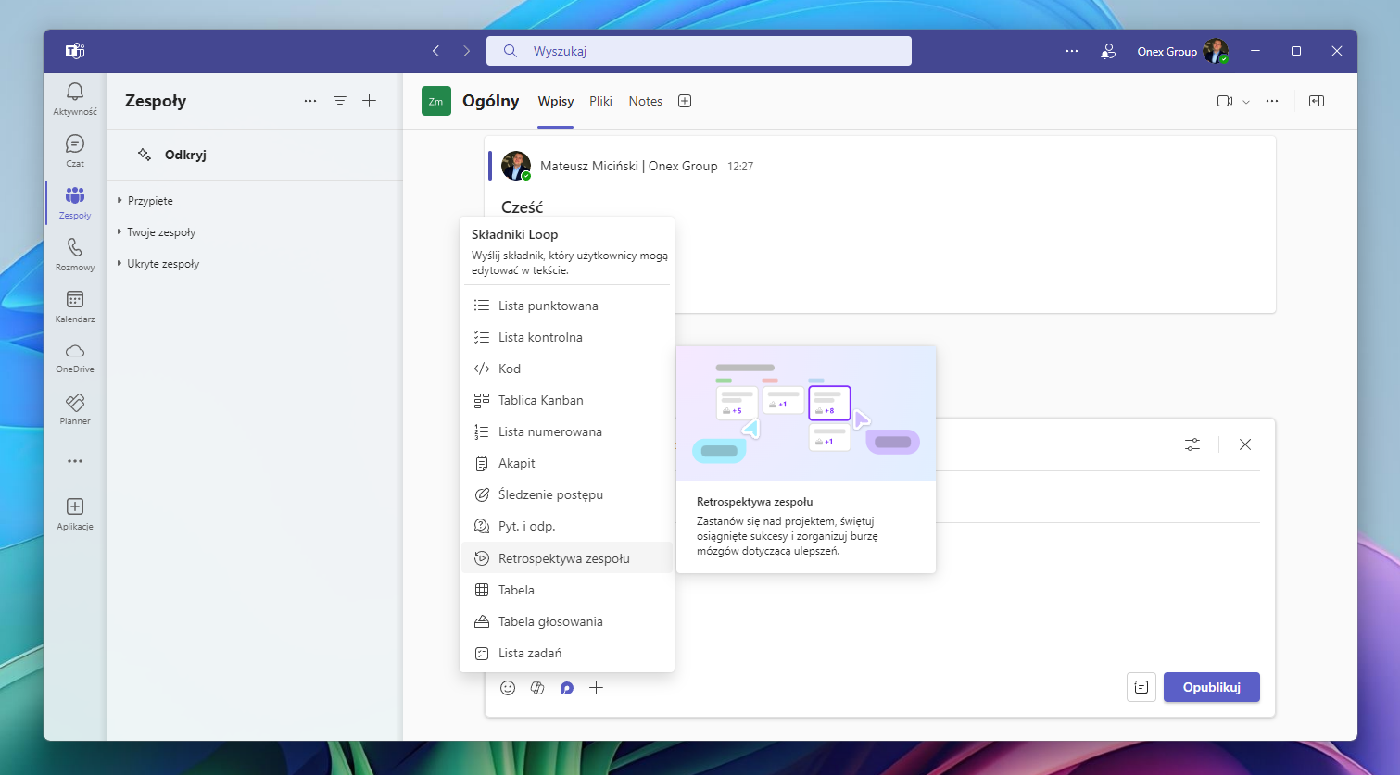This screenshot has width=1400, height=775.
Task: Open the Aplikacje apps store
Action: (75, 514)
